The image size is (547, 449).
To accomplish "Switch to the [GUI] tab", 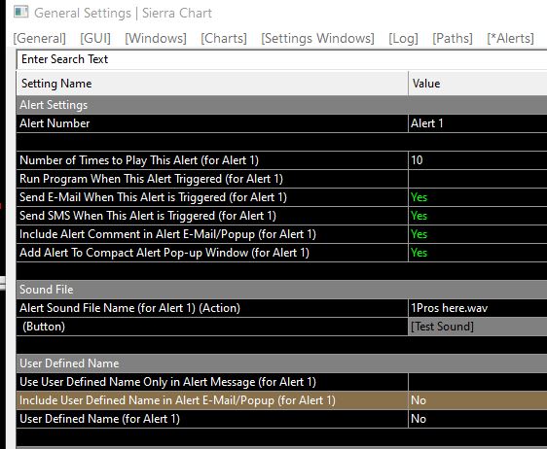I will (x=95, y=38).
